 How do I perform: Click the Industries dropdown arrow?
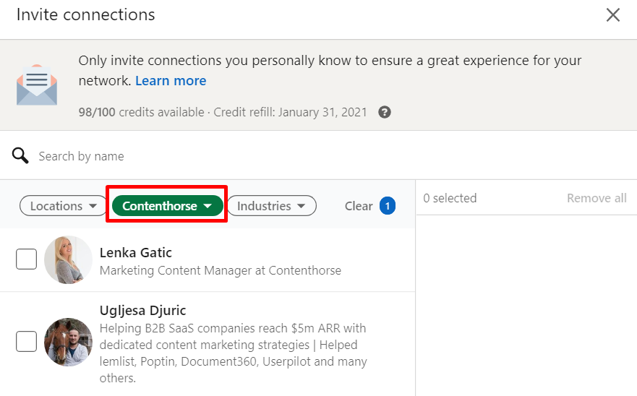[302, 206]
